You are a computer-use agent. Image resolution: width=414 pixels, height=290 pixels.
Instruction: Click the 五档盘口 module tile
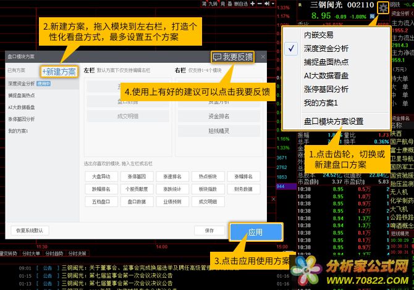[x=101, y=202]
